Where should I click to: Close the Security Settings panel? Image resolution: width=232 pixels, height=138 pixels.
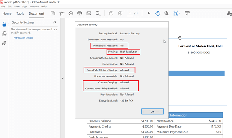point(54,22)
